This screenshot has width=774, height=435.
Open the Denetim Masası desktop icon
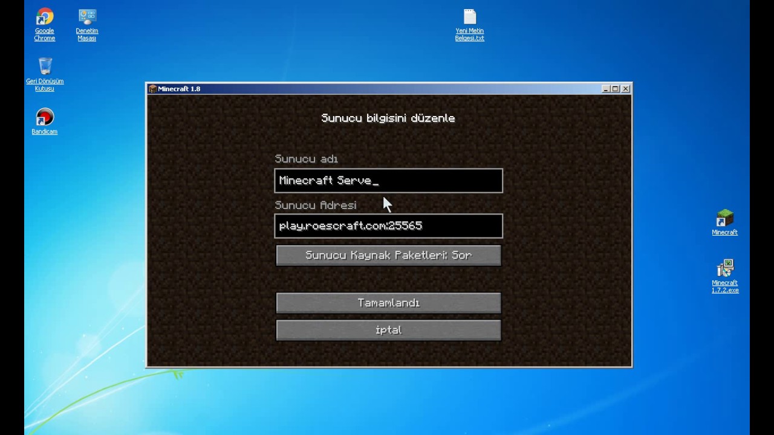coord(86,24)
